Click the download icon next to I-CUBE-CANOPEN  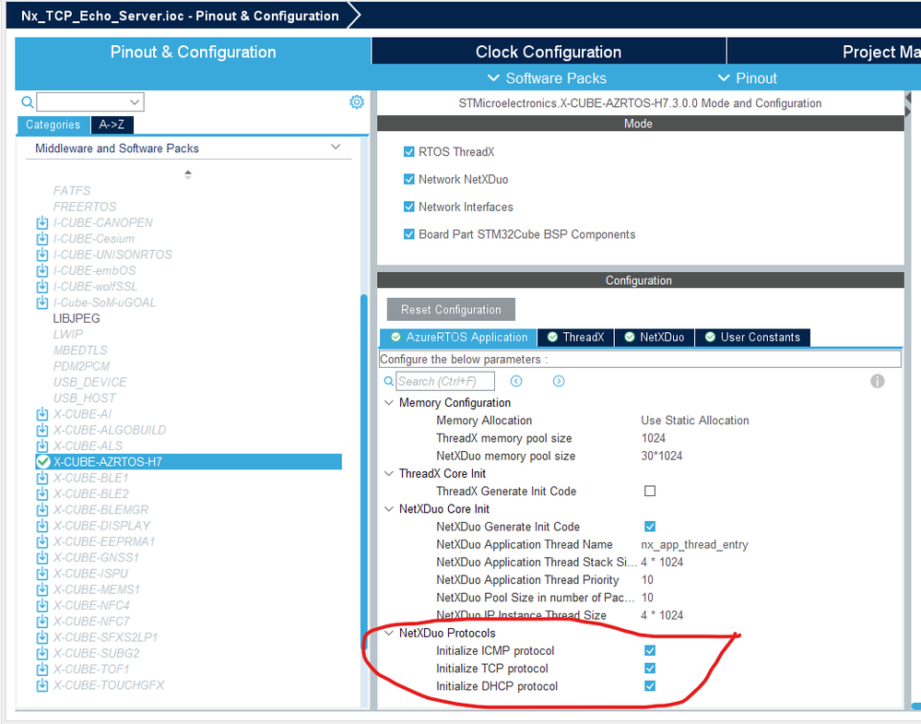tap(42, 222)
